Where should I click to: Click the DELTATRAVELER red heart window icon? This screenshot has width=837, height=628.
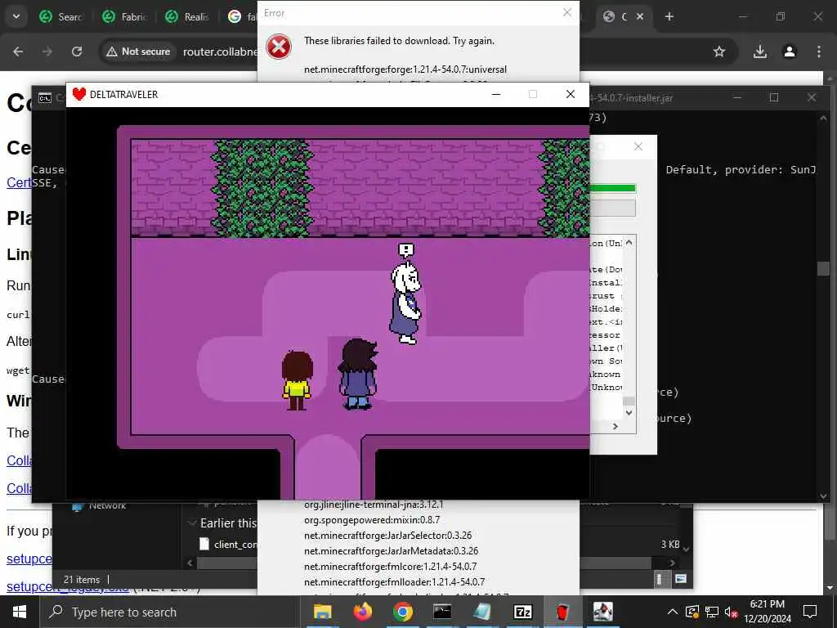pyautogui.click(x=79, y=94)
